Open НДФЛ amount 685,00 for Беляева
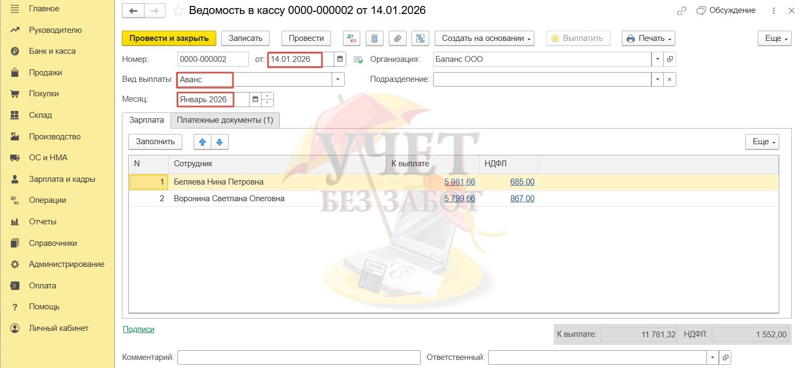 [x=522, y=182]
